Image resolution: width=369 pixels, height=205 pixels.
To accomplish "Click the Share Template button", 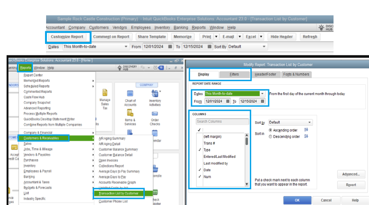I will point(152,37).
